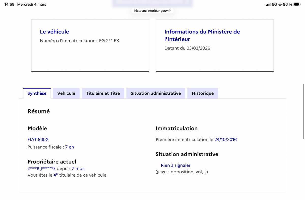Click the Informations du Ministère de l'Intérieur heading
Viewport: 305px width, 200px height.
click(x=202, y=35)
